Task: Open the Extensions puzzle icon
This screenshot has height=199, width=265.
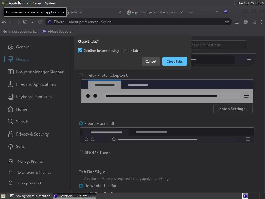Action: pos(254,22)
